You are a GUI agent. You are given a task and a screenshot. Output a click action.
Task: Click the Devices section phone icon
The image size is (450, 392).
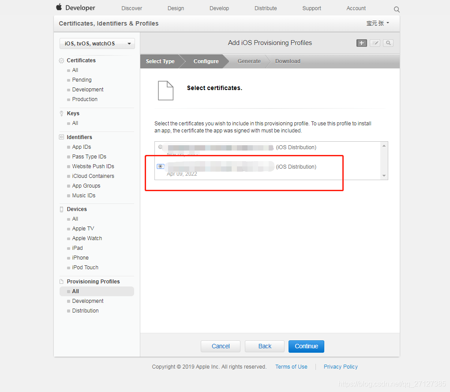click(61, 209)
